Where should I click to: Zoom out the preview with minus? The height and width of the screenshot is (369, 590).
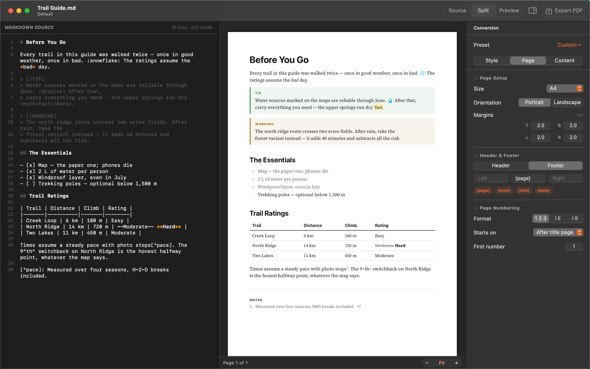pyautogui.click(x=427, y=363)
